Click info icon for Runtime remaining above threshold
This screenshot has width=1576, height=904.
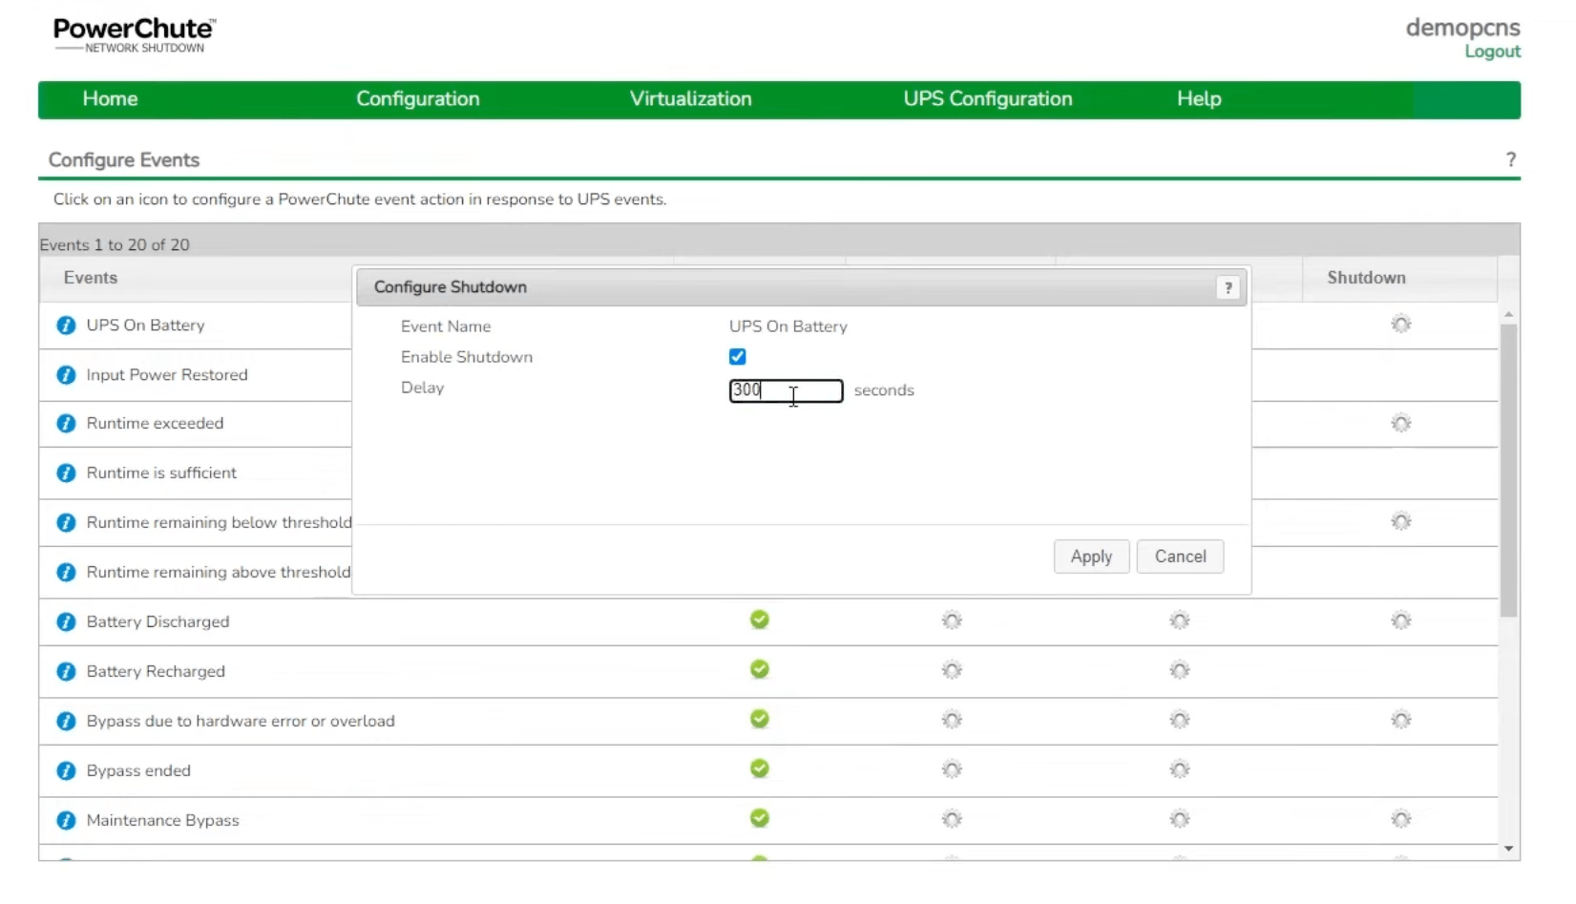pyautogui.click(x=66, y=573)
